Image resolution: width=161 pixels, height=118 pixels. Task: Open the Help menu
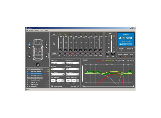pos(47,30)
